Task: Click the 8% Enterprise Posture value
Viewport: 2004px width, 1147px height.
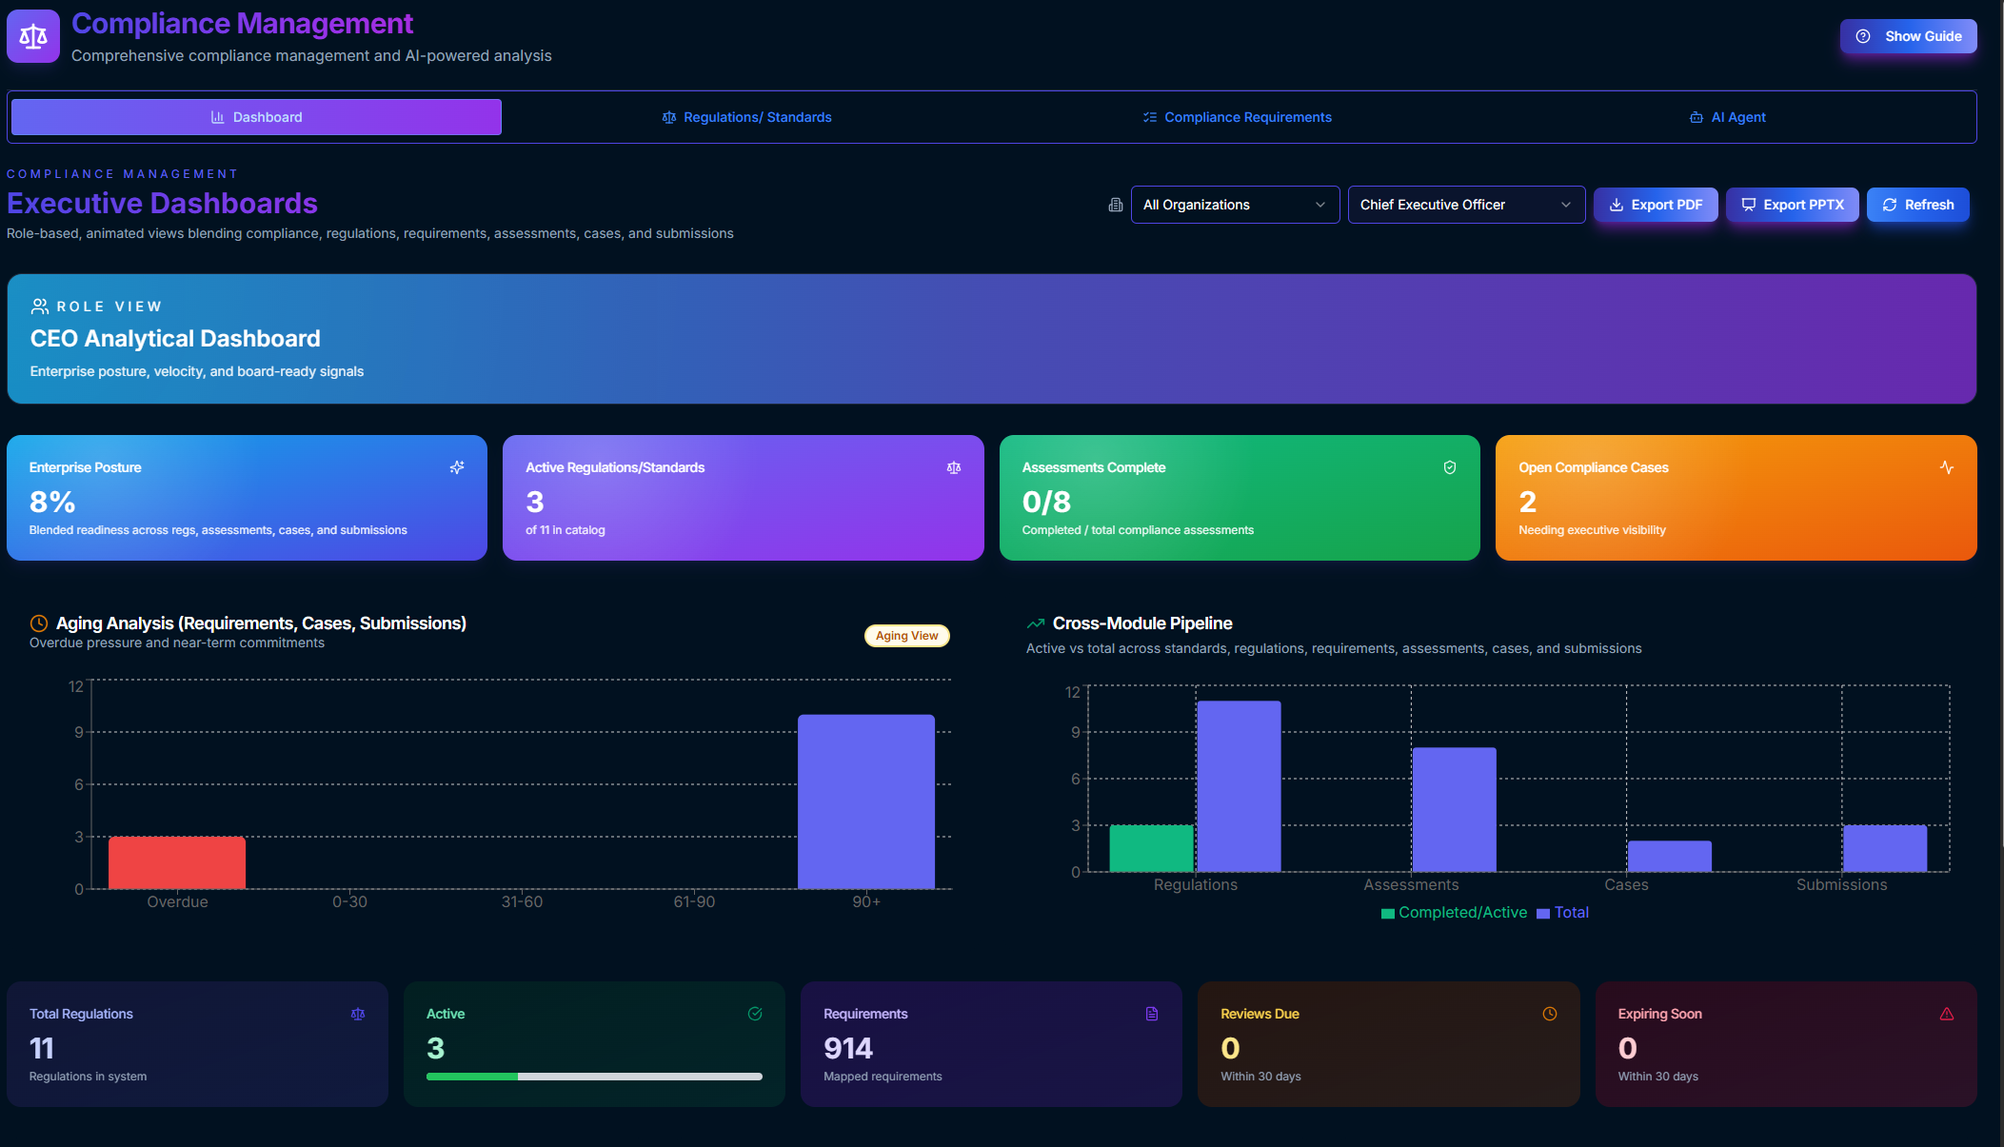Action: [52, 502]
